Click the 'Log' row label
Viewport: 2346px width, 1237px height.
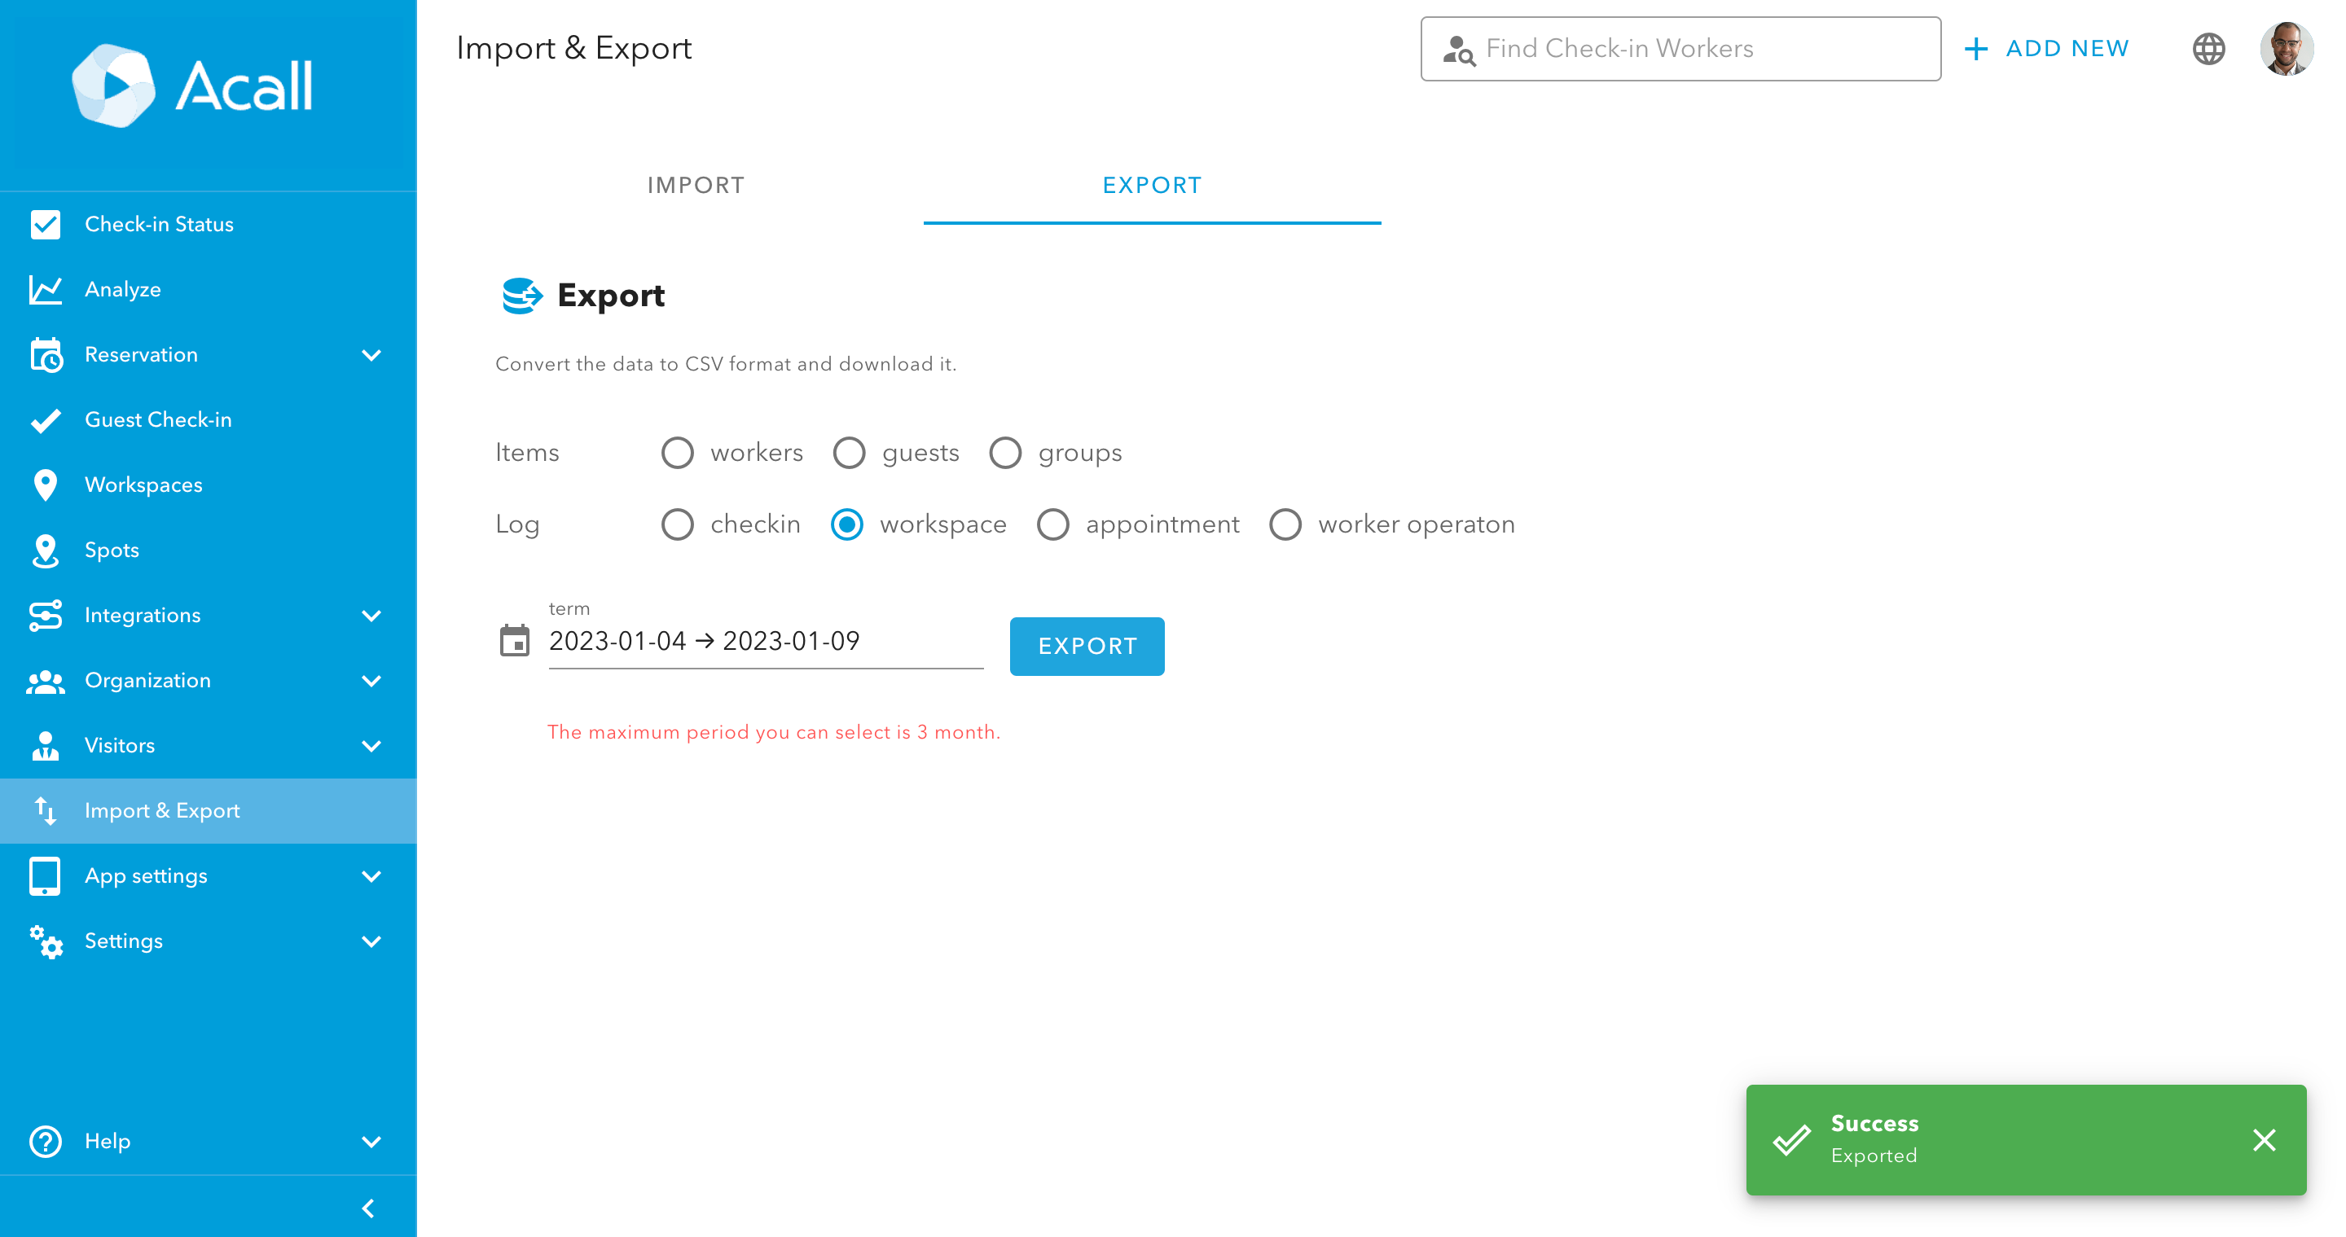pyautogui.click(x=517, y=525)
